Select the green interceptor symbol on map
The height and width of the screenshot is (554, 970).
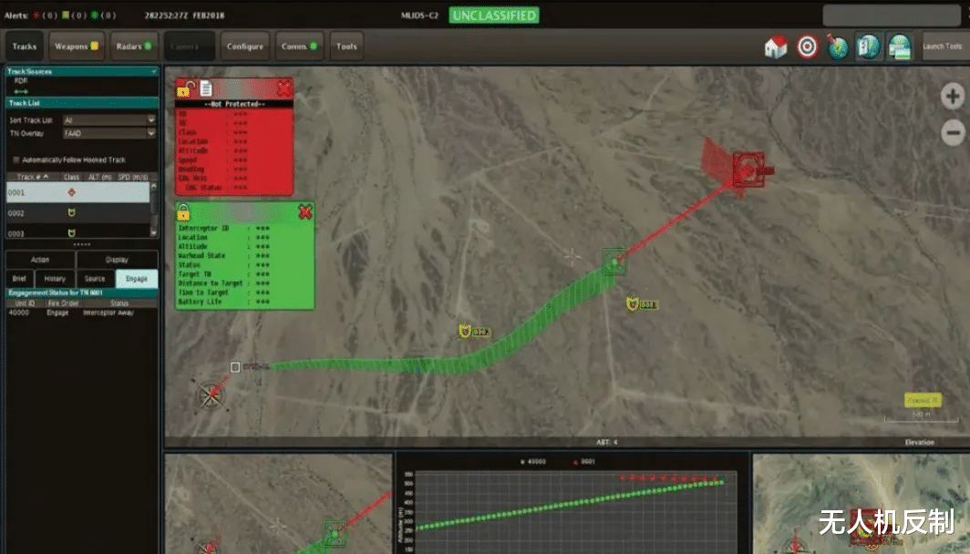(x=614, y=262)
